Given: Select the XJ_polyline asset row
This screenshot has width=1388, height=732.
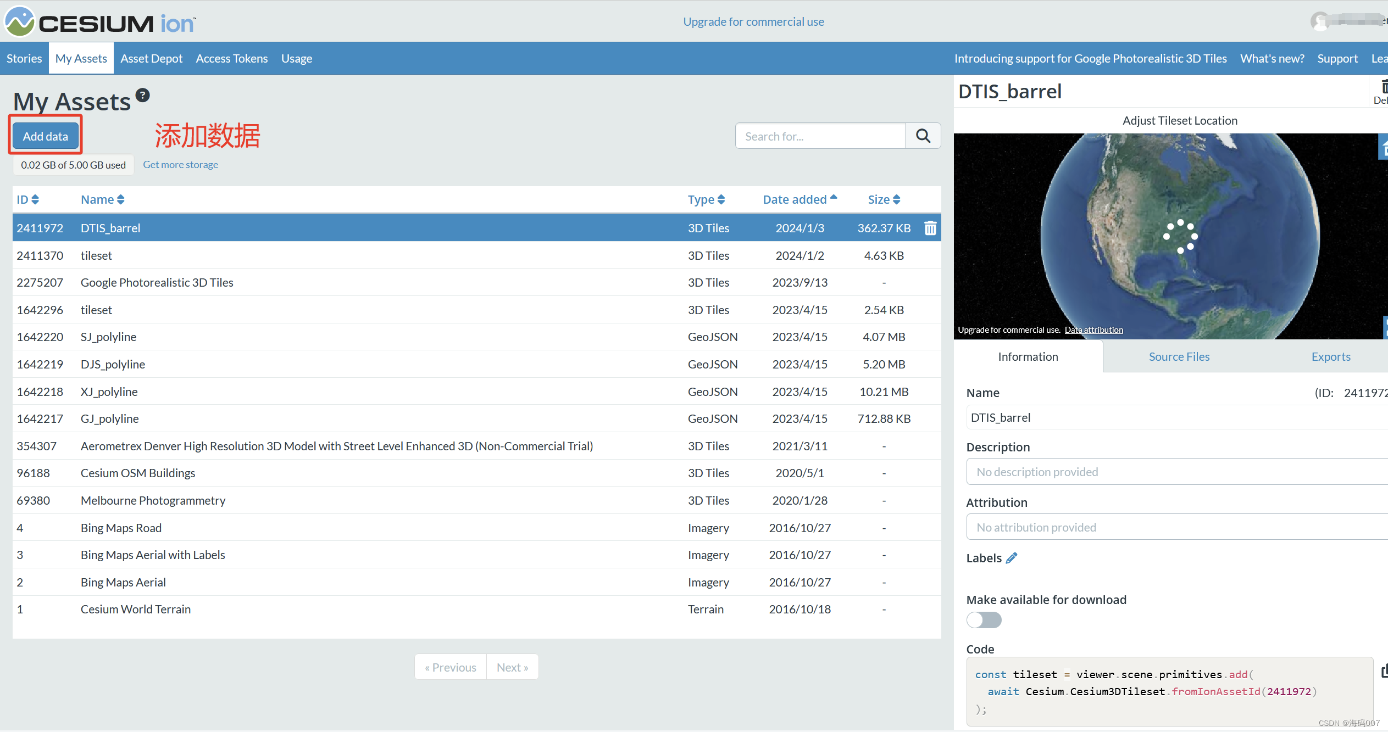Looking at the screenshot, I should 476,392.
